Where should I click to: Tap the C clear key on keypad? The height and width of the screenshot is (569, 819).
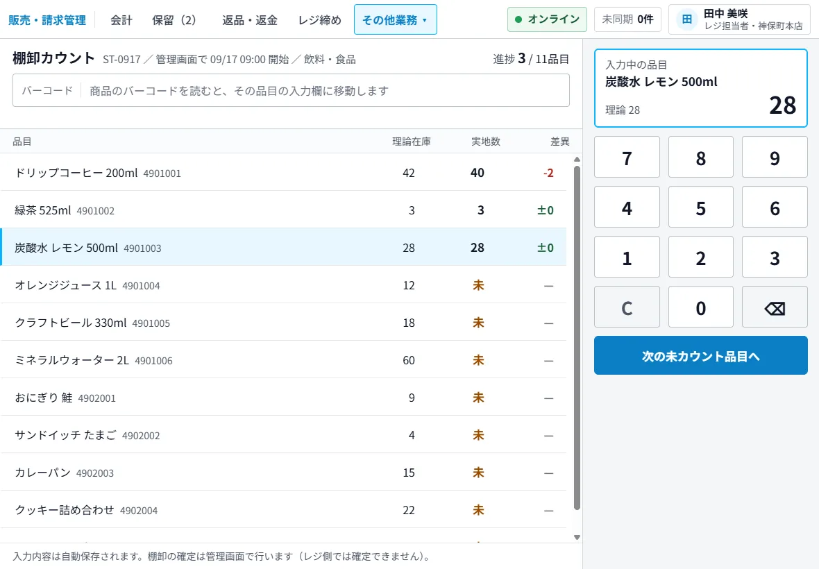pos(627,307)
